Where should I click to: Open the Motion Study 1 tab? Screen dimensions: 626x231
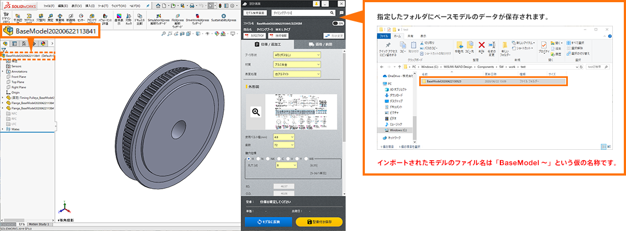point(39,224)
